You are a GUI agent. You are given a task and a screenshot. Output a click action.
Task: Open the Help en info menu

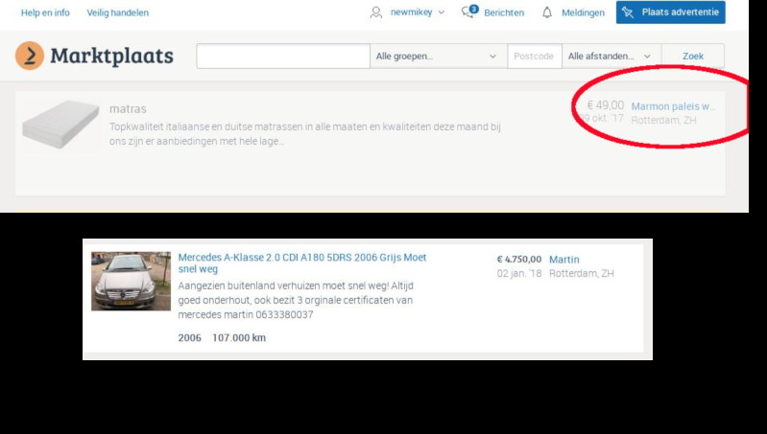[x=45, y=12]
